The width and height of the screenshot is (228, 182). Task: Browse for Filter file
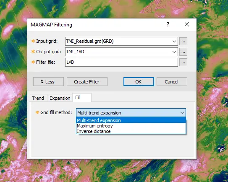(183, 62)
